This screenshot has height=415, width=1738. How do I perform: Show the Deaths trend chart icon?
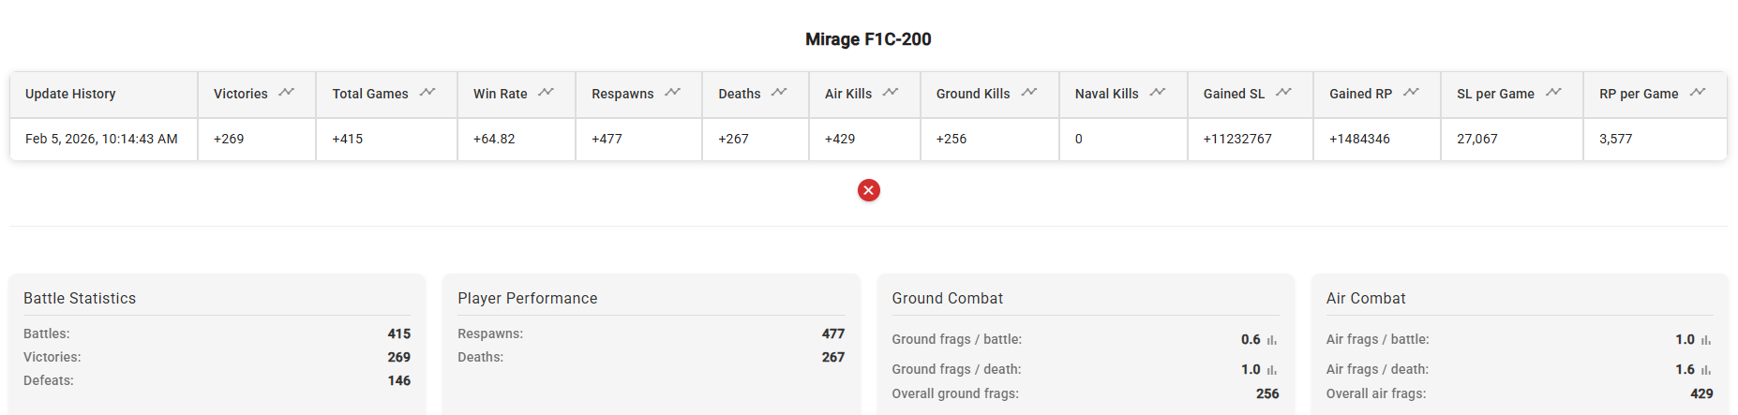(779, 92)
